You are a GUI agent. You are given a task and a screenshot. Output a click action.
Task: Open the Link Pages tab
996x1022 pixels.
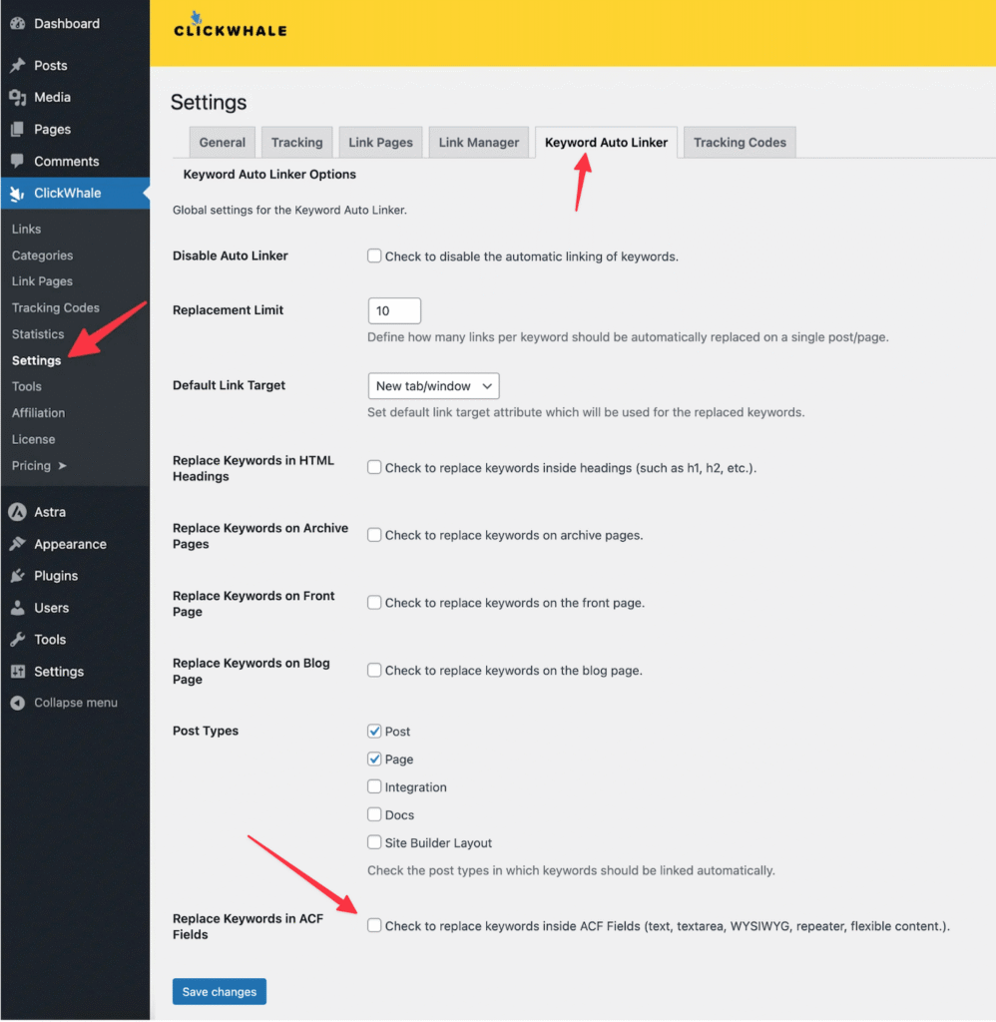380,142
